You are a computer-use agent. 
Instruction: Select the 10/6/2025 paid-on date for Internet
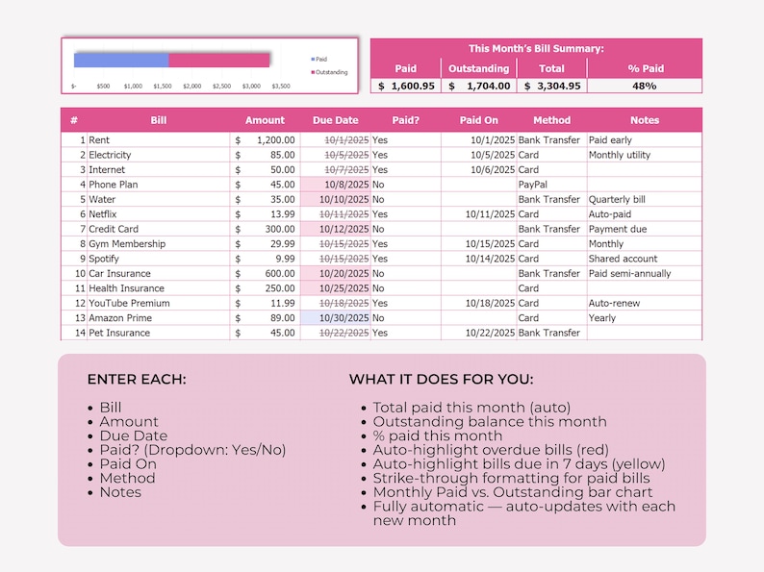click(479, 170)
